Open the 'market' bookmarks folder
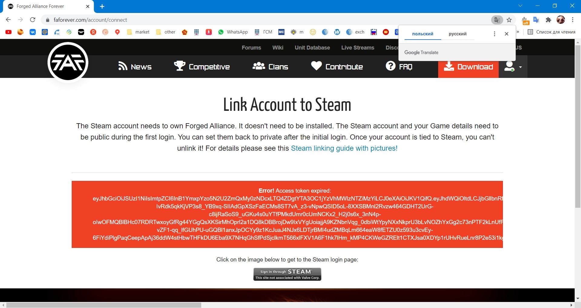581x308 pixels. (138, 32)
